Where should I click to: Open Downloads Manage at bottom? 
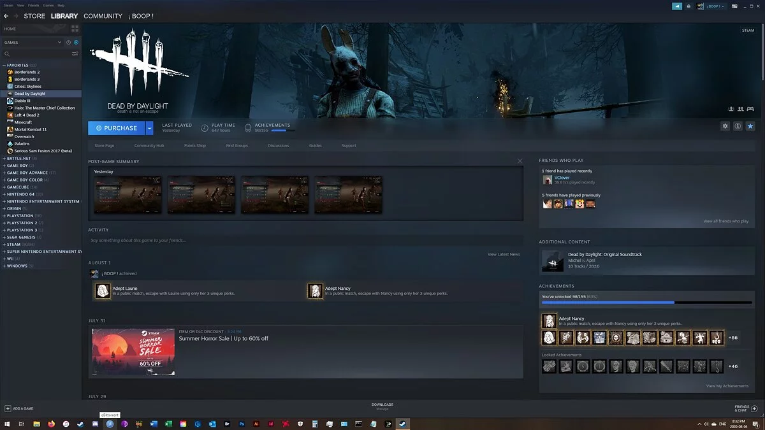[382, 406]
